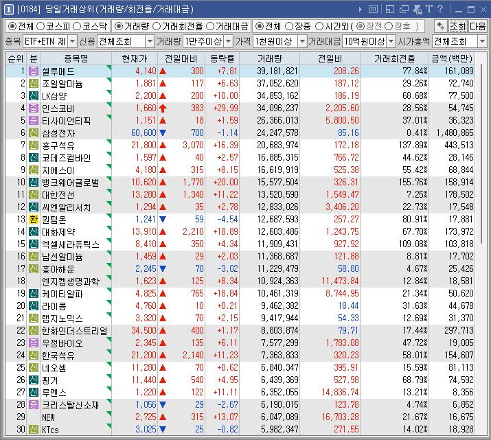The image size is (491, 440).
Task: Click the 증 badge for 인스코비
Action: coord(34,108)
